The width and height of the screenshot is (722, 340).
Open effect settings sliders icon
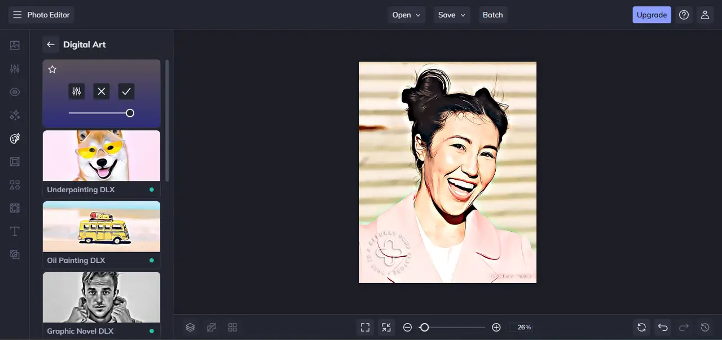pos(77,91)
